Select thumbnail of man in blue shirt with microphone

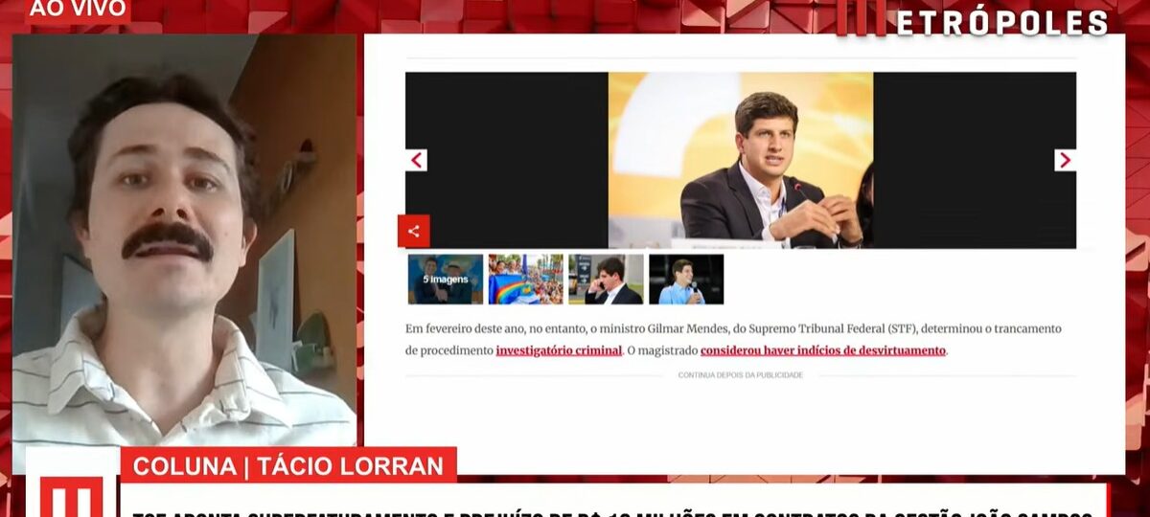pyautogui.click(x=686, y=279)
